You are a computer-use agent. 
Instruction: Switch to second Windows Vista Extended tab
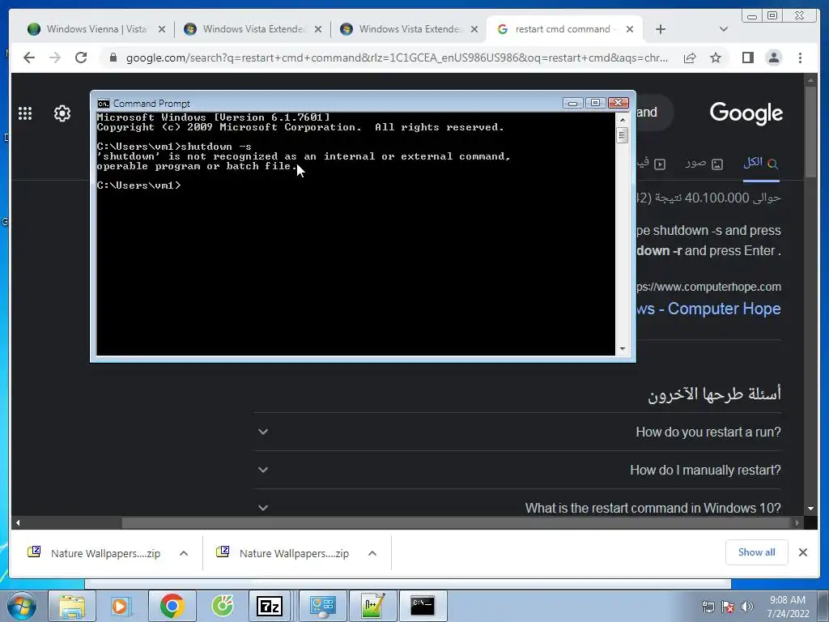[253, 29]
